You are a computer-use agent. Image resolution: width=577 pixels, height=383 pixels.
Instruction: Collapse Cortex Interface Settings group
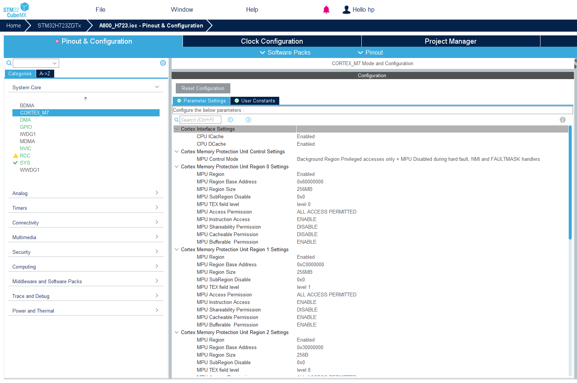click(177, 129)
